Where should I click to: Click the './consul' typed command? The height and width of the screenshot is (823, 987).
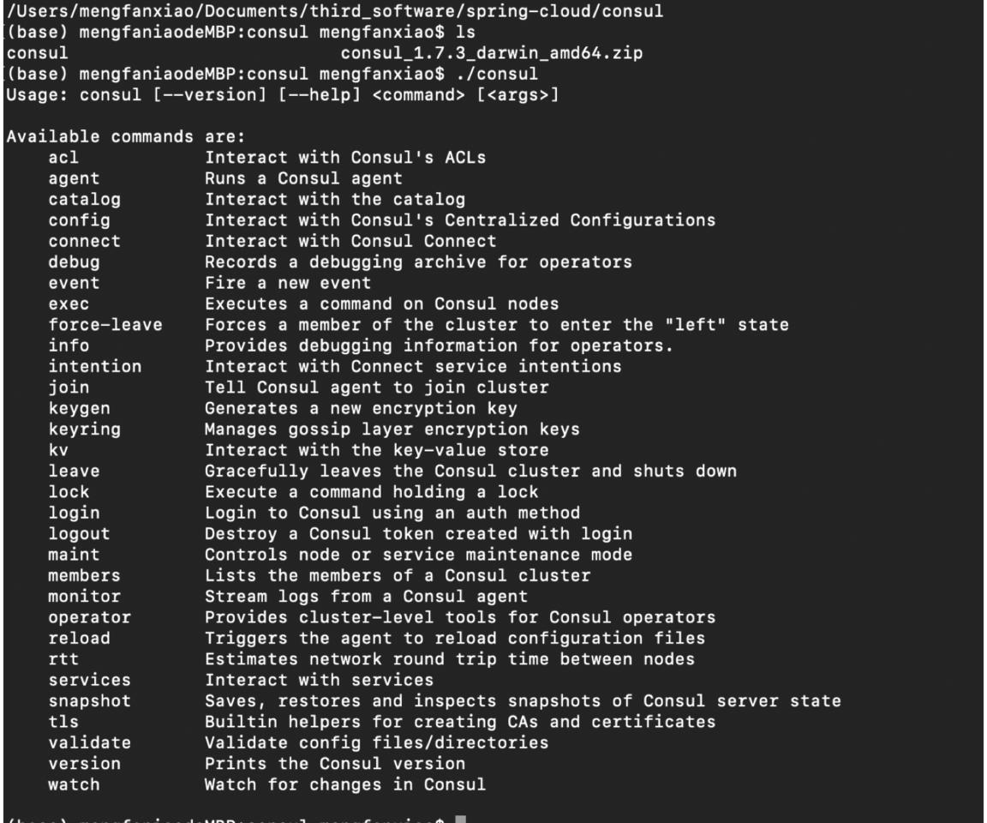pos(497,74)
